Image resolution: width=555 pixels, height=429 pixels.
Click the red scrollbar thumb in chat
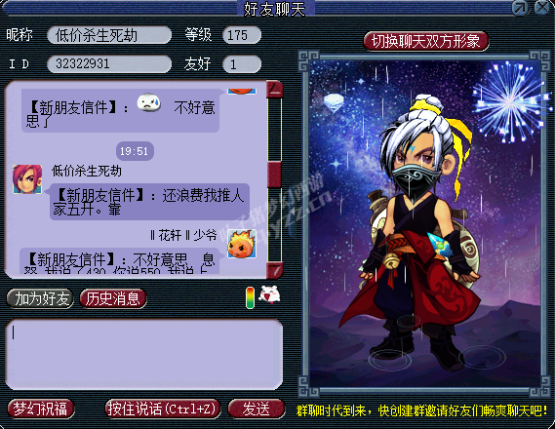tap(275, 174)
